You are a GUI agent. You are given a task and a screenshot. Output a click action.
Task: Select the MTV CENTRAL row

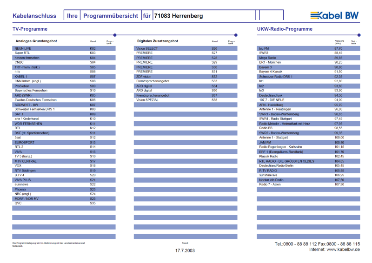pyautogui.click(x=64, y=161)
